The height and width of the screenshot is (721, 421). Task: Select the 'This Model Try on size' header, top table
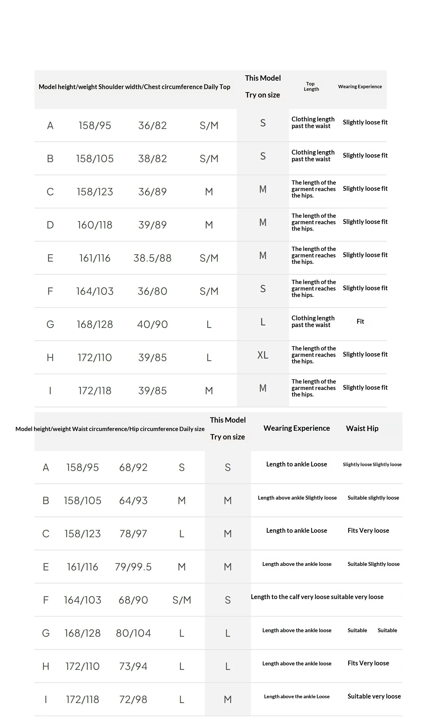coord(263,87)
